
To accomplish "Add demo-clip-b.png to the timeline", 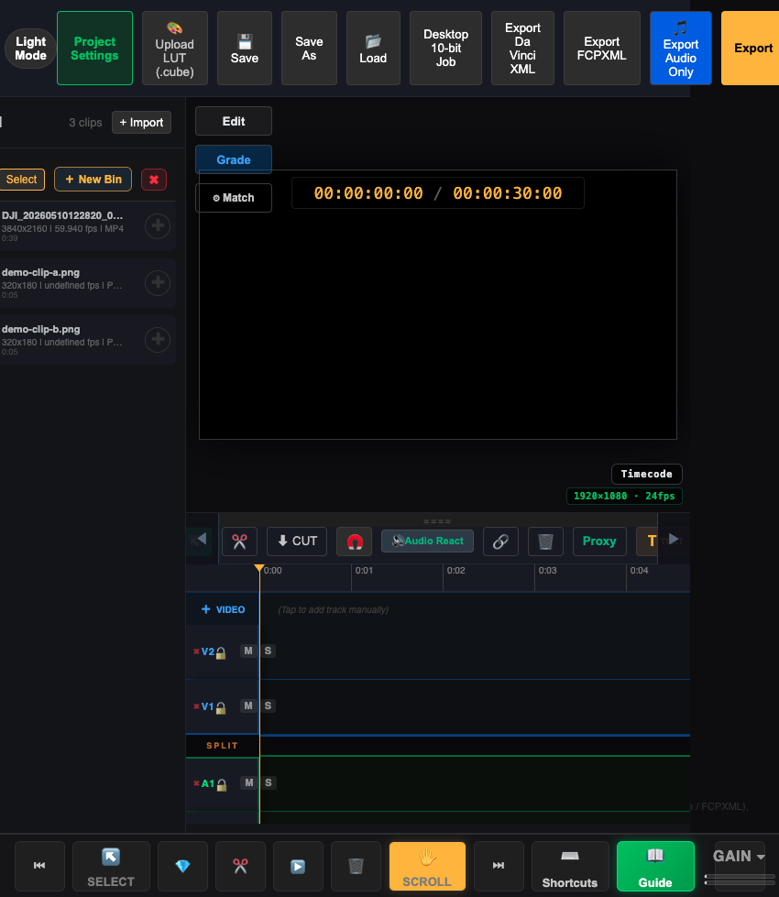I will (158, 339).
